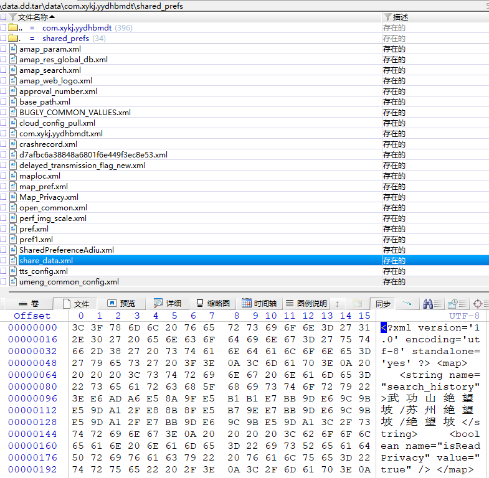Click the up-down arrows icon in toolbar
Screen dimensions: 489x478
338,304
